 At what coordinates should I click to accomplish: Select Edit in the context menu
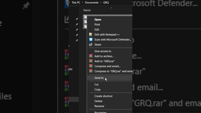coord(97,30)
